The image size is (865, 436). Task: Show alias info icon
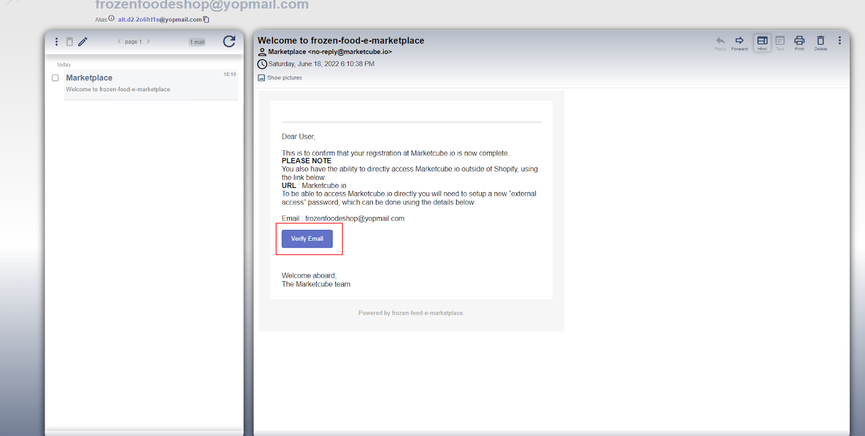[111, 18]
